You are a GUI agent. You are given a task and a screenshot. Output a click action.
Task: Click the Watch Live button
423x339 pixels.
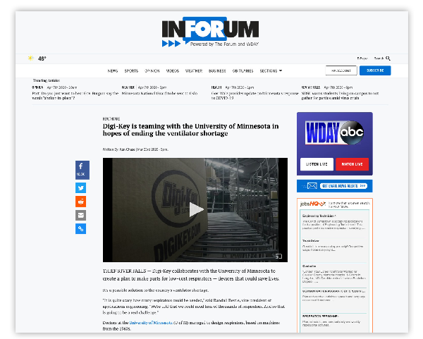click(x=352, y=164)
